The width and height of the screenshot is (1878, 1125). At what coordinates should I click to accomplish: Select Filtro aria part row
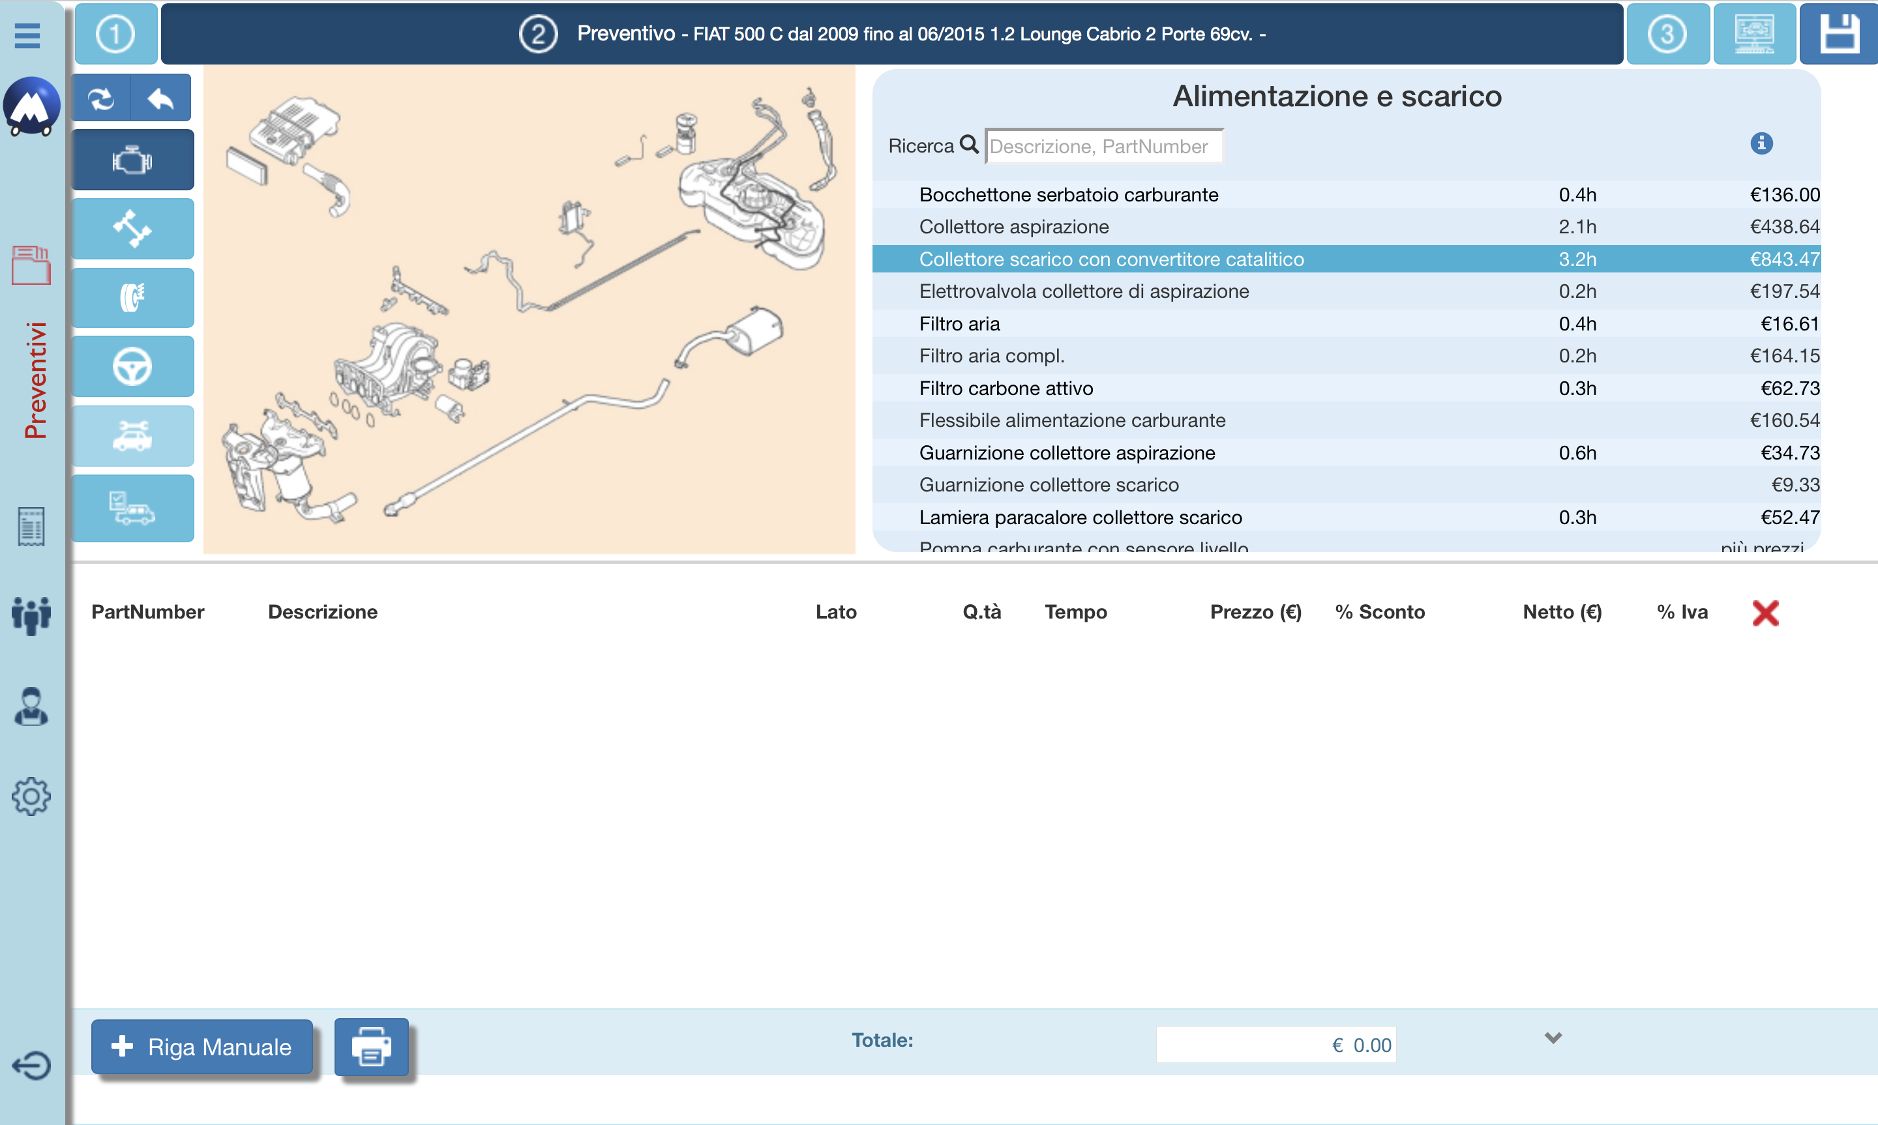pos(959,324)
